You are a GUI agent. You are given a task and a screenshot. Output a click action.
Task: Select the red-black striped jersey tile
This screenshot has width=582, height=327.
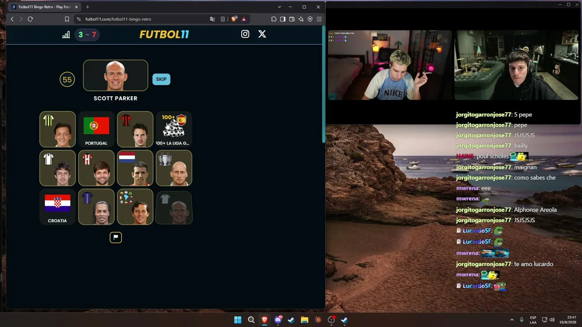pos(135,129)
